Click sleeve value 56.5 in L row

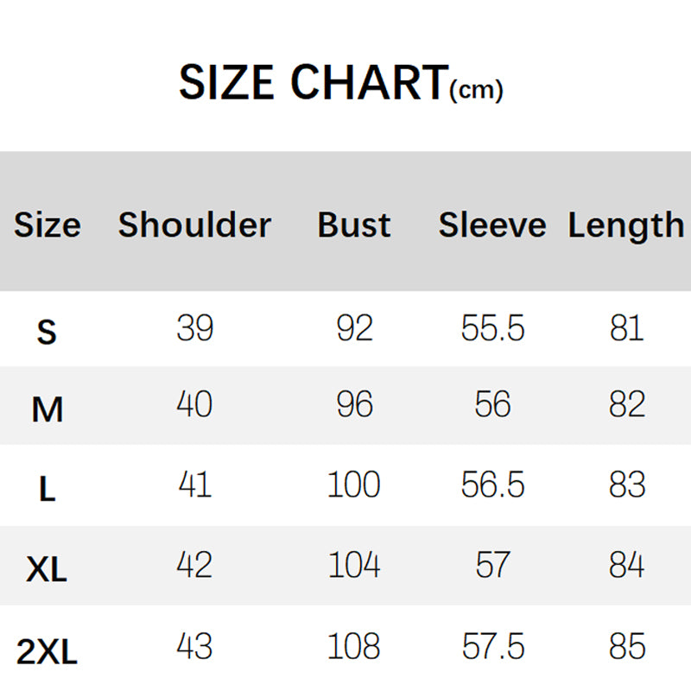[x=492, y=485]
